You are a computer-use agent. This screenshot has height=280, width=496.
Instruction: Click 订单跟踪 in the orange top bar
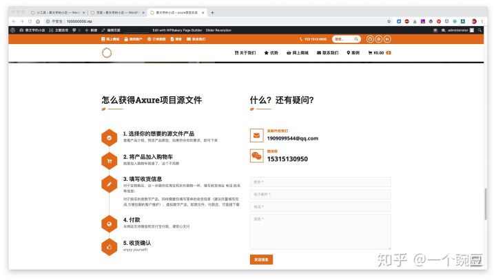pos(156,39)
